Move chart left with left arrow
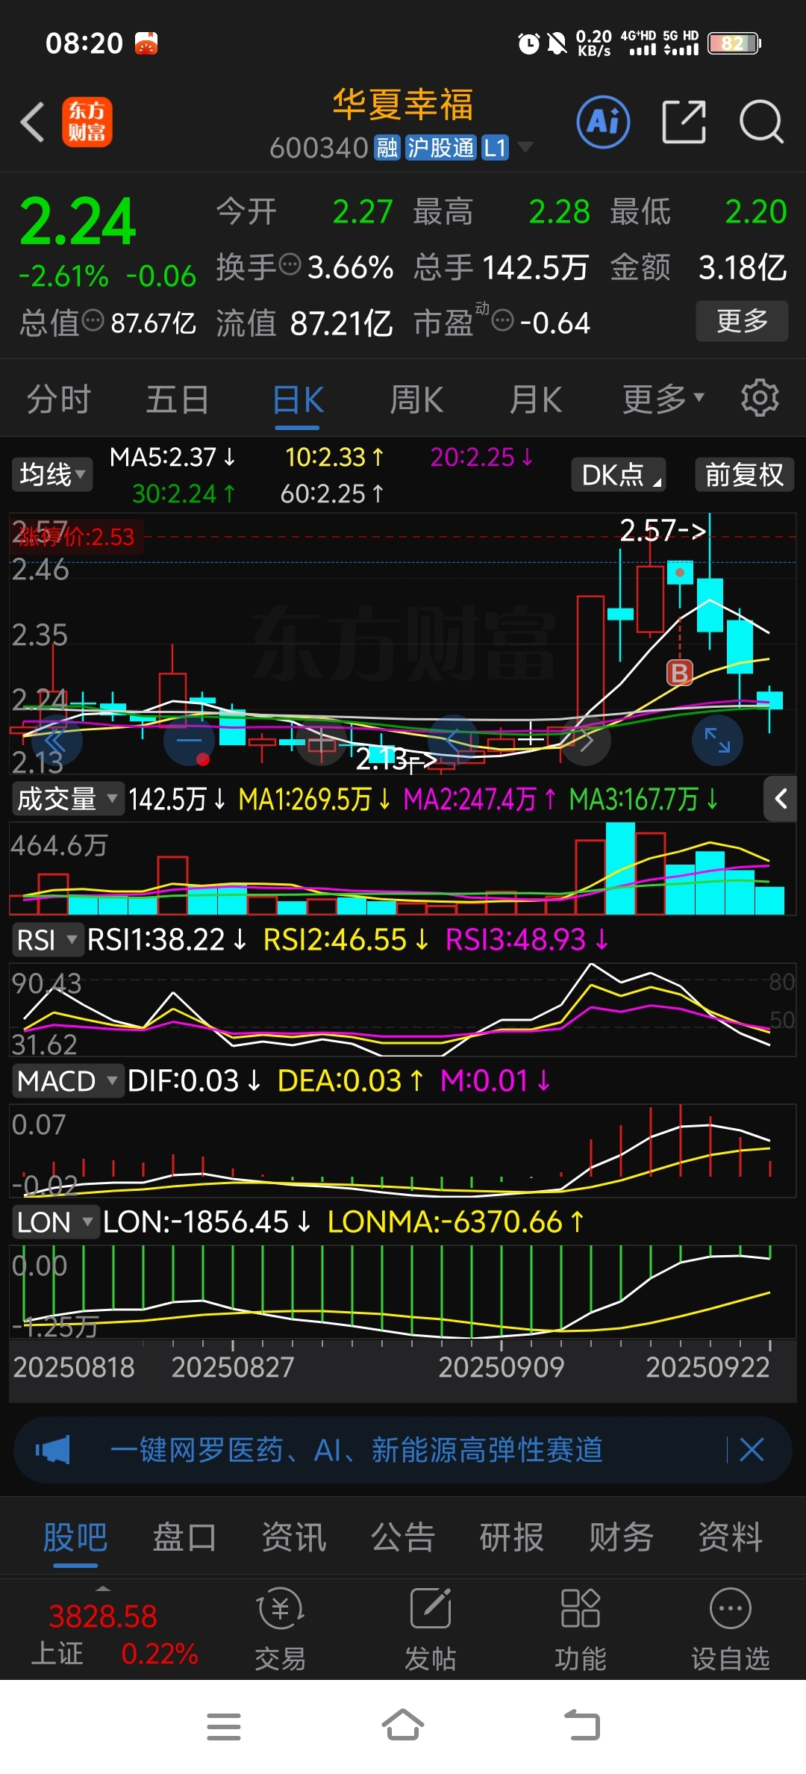This screenshot has height=1774, width=806. 453,741
